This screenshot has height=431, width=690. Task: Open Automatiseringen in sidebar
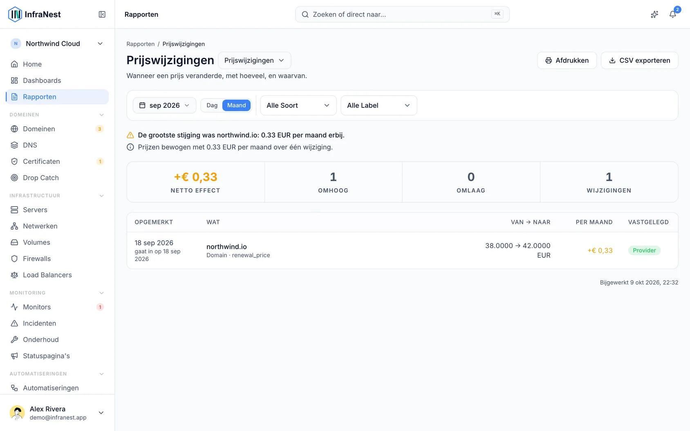coord(57,388)
